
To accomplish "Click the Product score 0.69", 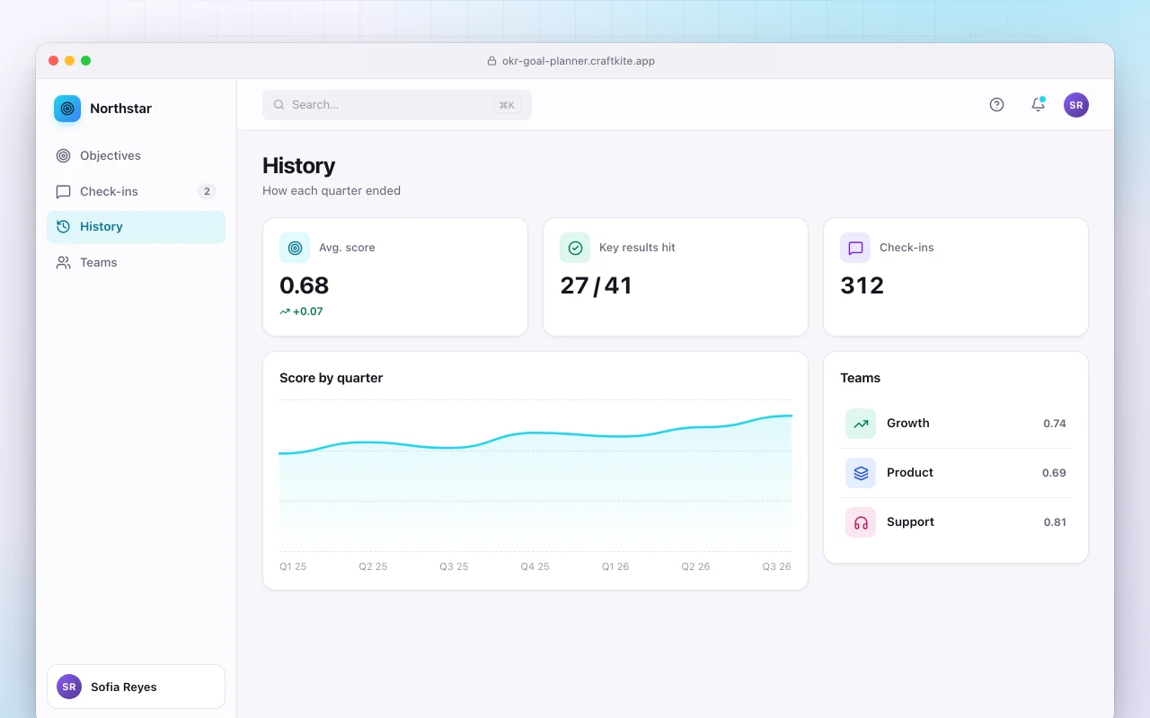I will coord(1055,473).
